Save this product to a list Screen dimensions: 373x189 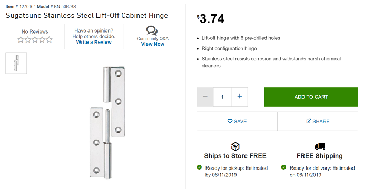click(x=237, y=121)
